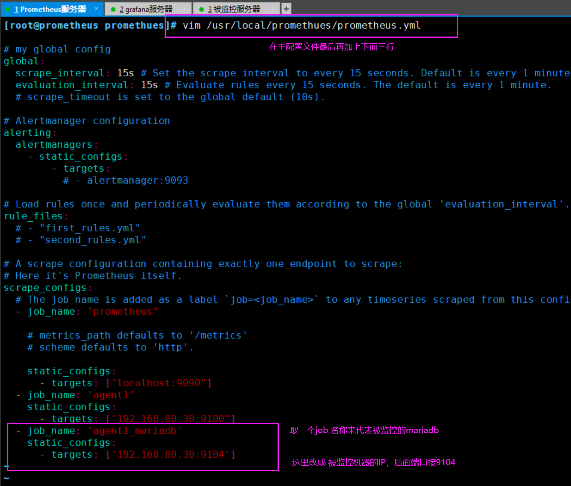The width and height of the screenshot is (571, 486).
Task: Click the '# scrape_timeout is set to the global default' comment
Action: (x=170, y=97)
